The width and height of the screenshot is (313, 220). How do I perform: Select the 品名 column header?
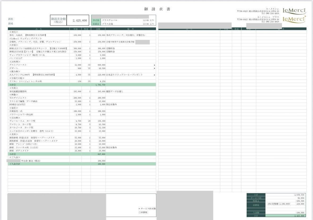coord(38,29)
